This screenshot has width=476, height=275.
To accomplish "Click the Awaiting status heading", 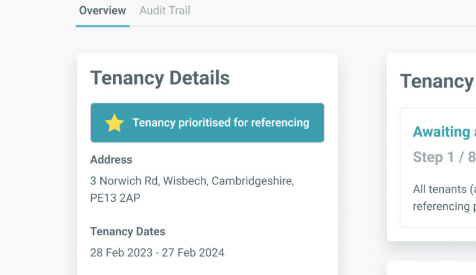I will 444,132.
